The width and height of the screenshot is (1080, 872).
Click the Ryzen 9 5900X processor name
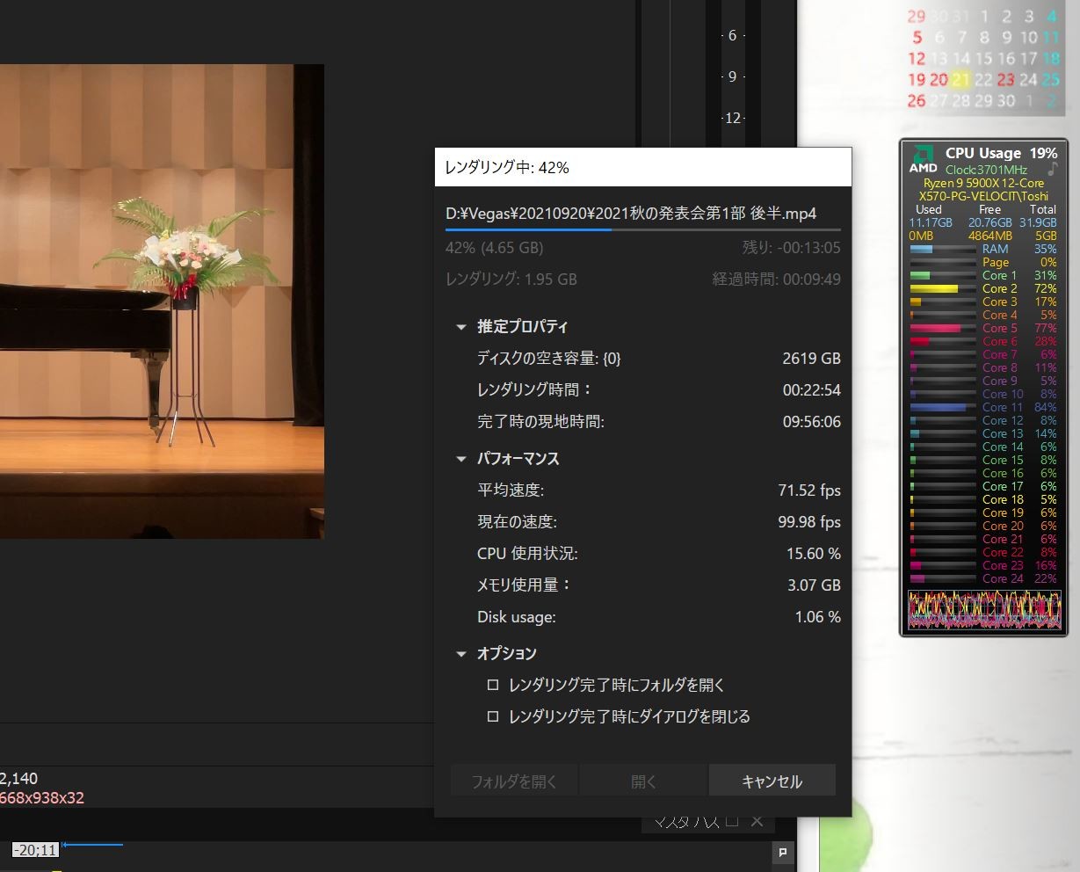point(983,184)
